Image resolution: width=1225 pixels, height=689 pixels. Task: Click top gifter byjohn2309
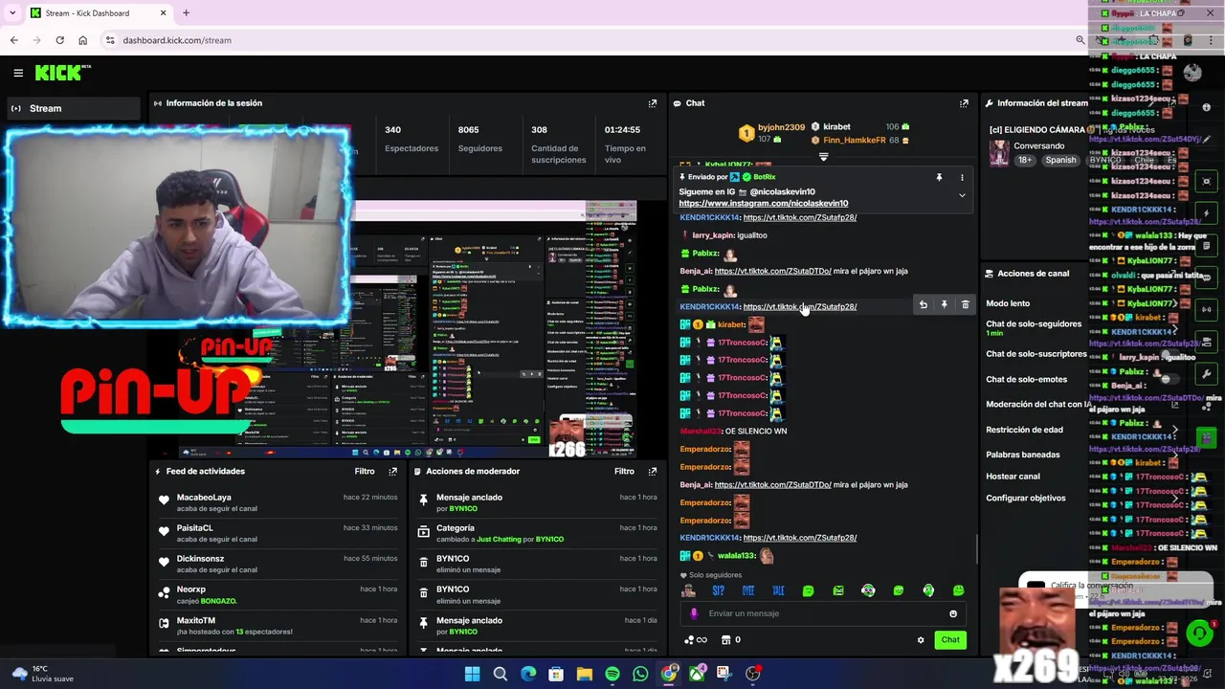pyautogui.click(x=781, y=127)
